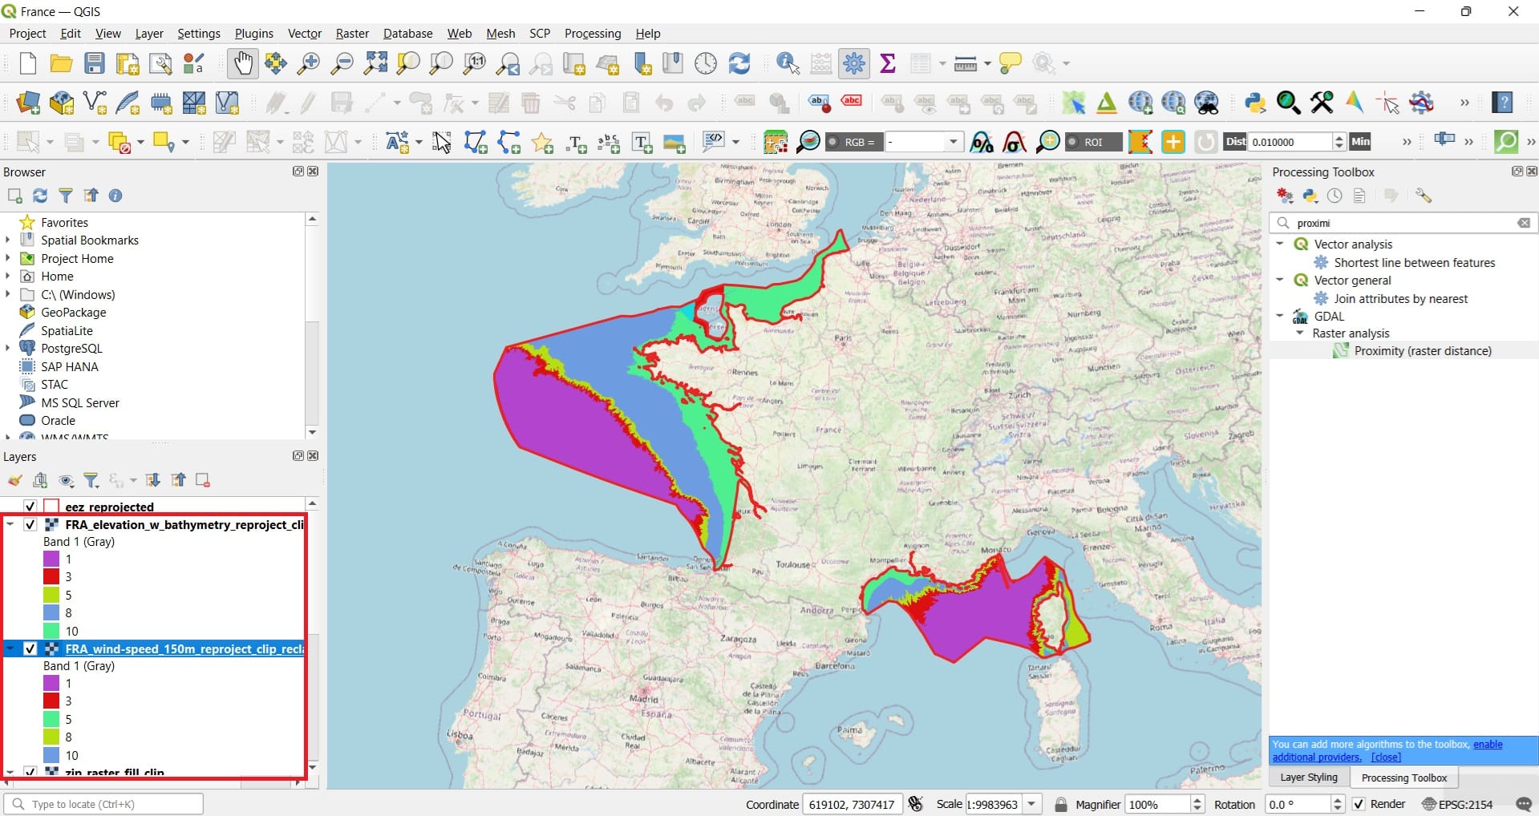
Task: Select Favorites in Browser panel
Action: click(64, 222)
